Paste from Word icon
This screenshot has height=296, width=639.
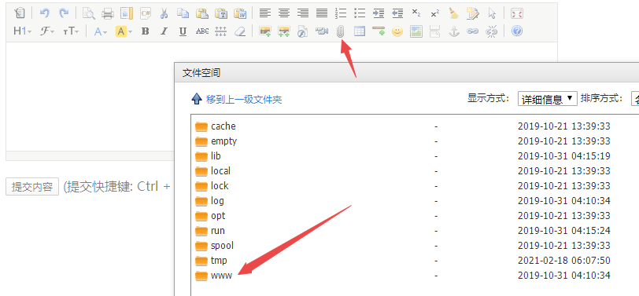click(x=241, y=13)
